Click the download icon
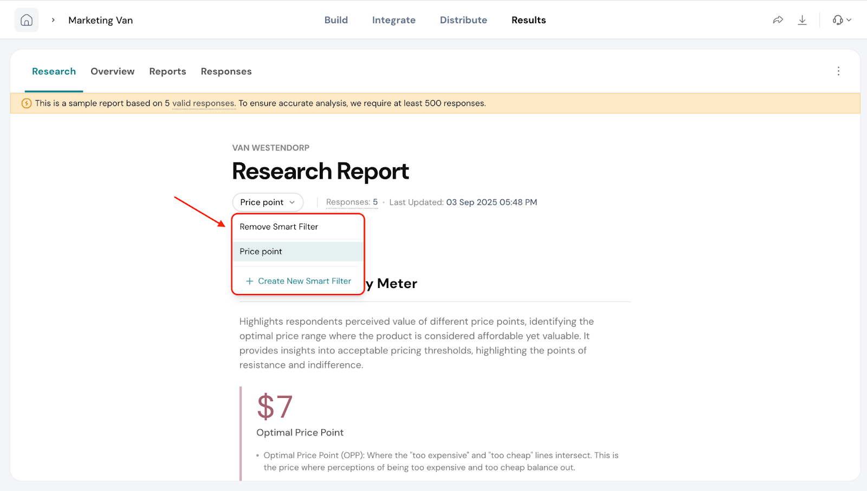This screenshot has height=491, width=867. (x=802, y=20)
